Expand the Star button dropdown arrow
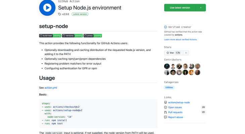 click(186, 53)
